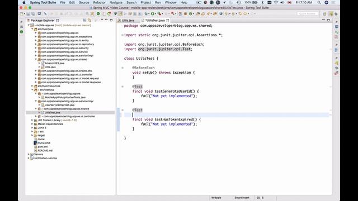Click the Bluetooth icon in menu bar
Image resolution: width=358 pixels, height=201 pixels.
tap(262, 2)
